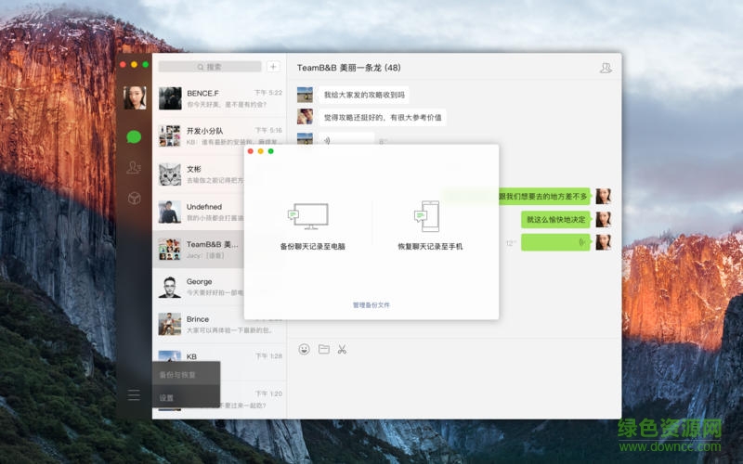The image size is (743, 464).
Task: Open the BENCE.F conversation
Action: tap(219, 98)
